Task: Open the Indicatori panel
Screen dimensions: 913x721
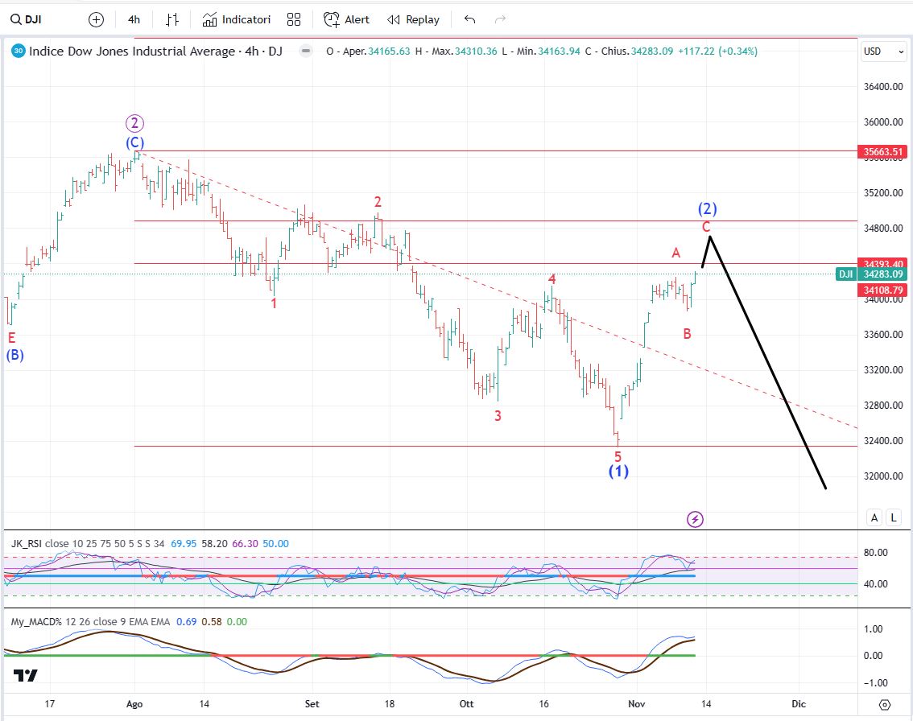Action: [x=237, y=20]
